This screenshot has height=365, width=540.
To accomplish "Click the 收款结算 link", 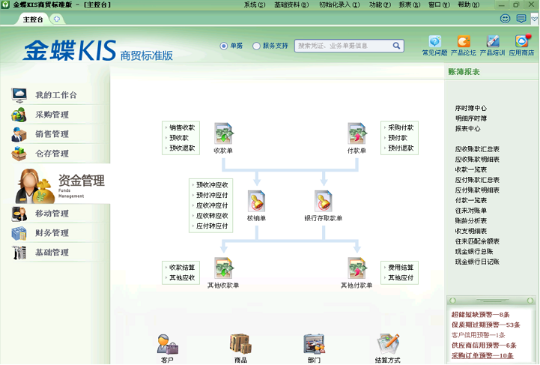I will pos(182,268).
